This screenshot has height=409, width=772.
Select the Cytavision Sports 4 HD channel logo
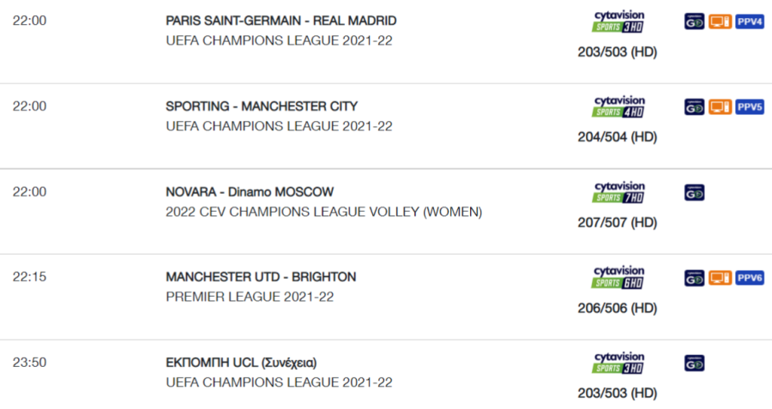click(x=618, y=107)
